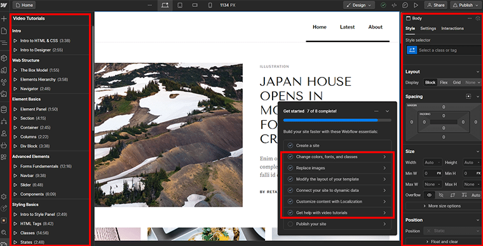Switch to mobile landscape breakpoint
This screenshot has width=483, height=246.
195,5
